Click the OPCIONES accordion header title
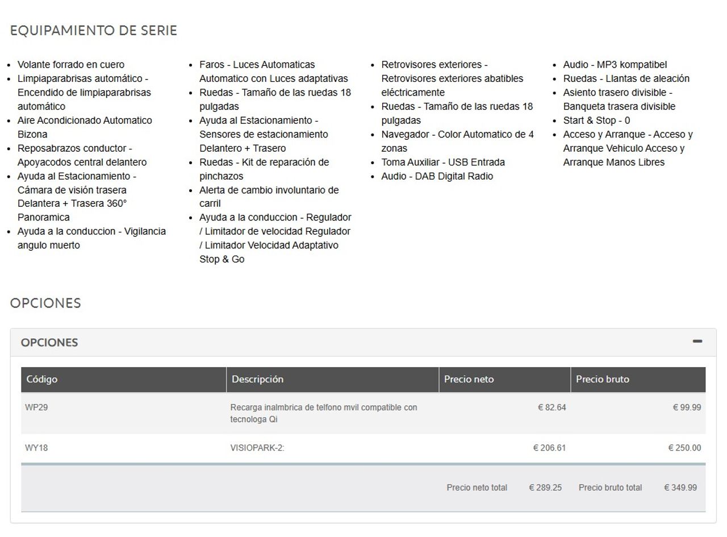The height and width of the screenshot is (537, 727). 49,343
